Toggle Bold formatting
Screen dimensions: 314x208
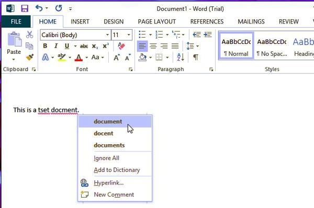click(x=45, y=46)
